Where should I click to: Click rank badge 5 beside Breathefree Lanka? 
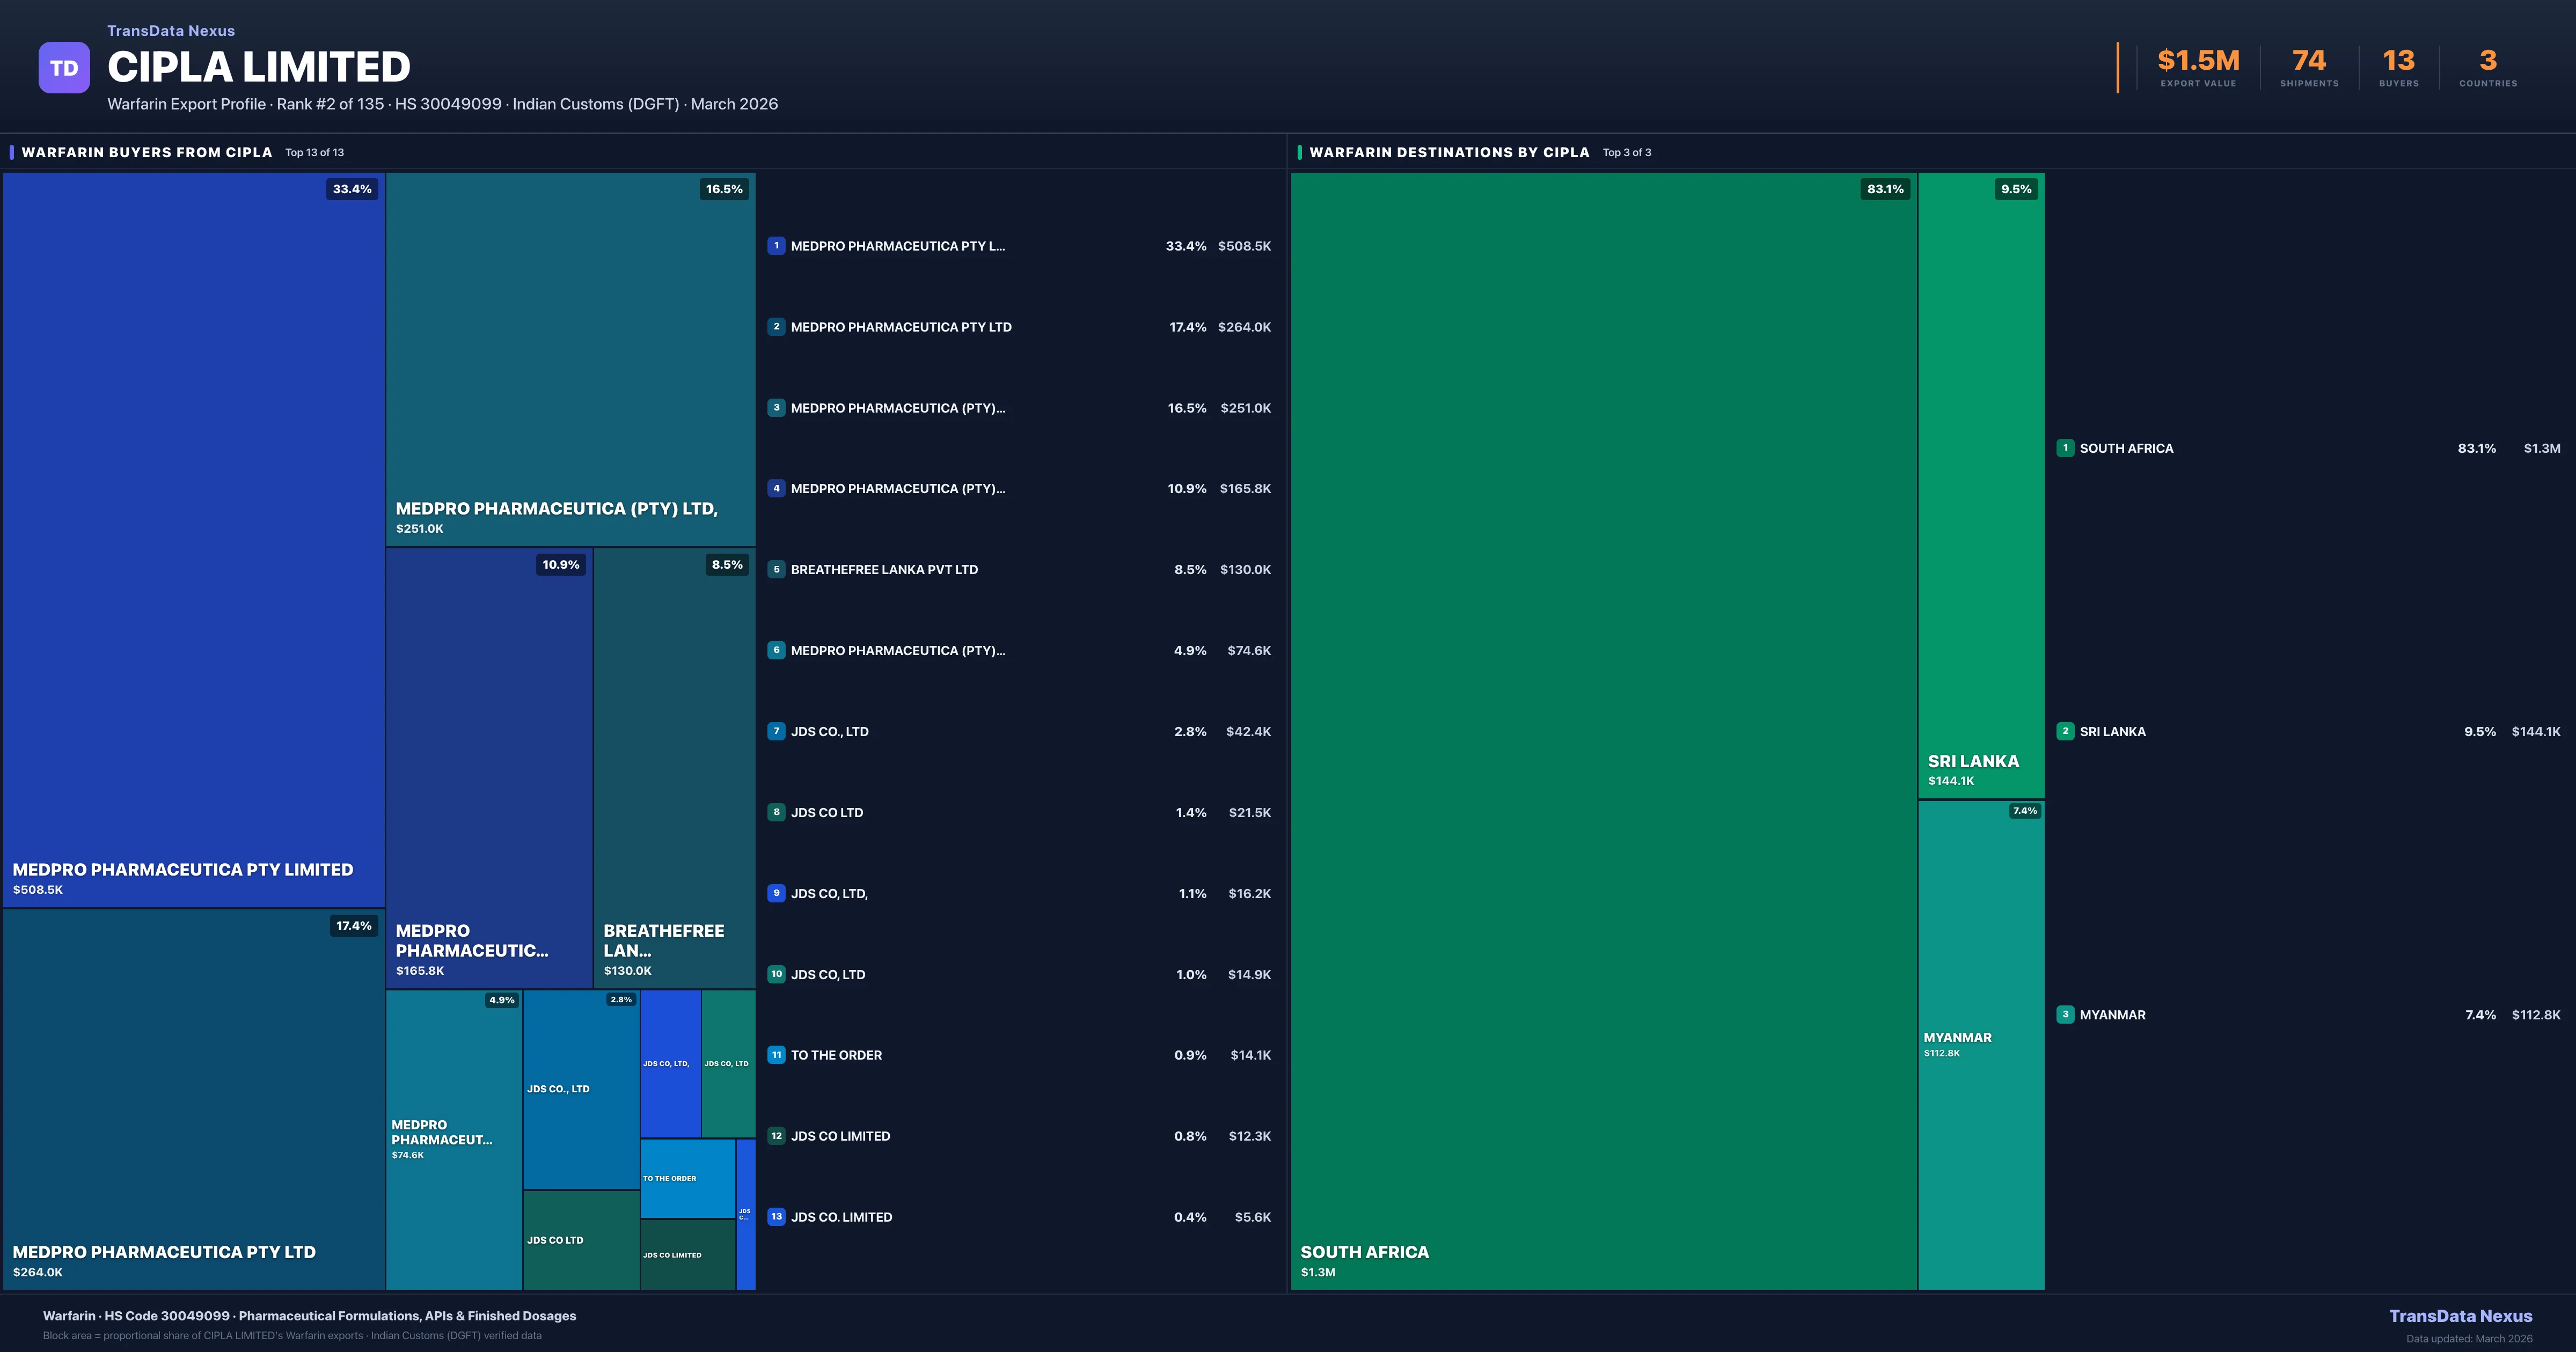(776, 570)
